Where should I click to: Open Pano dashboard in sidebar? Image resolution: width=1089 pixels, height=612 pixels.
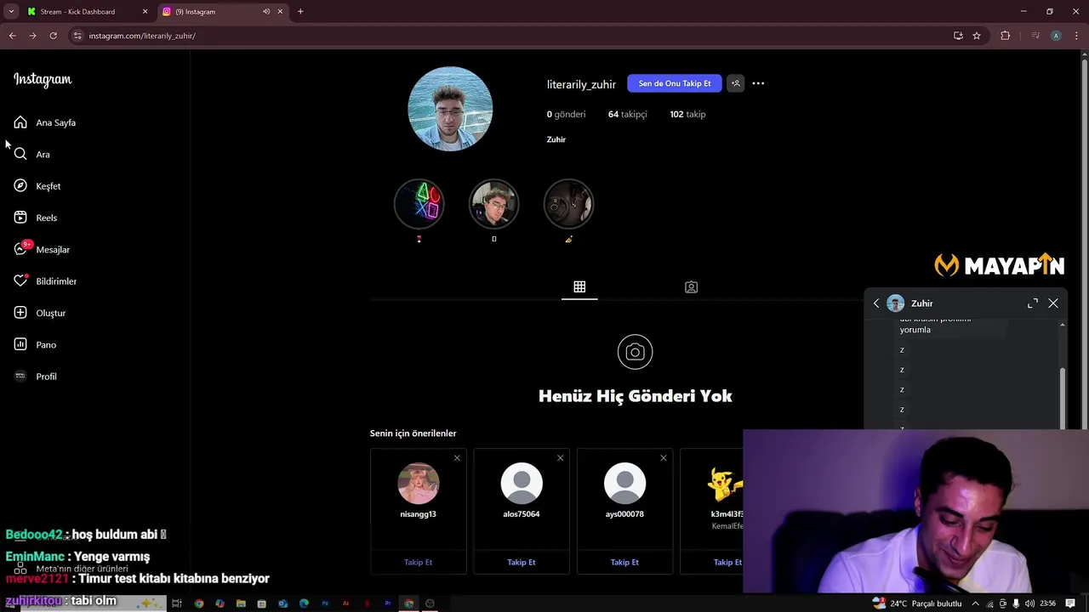pos(35,344)
